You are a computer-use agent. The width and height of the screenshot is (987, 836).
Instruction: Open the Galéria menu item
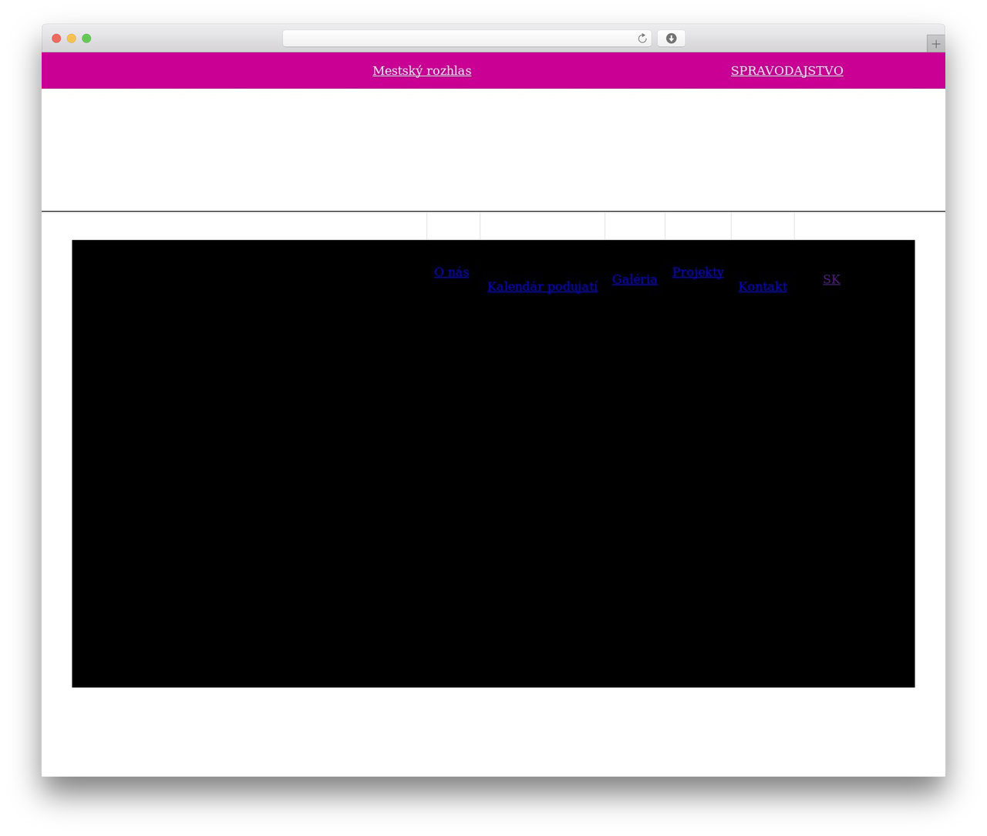(635, 279)
